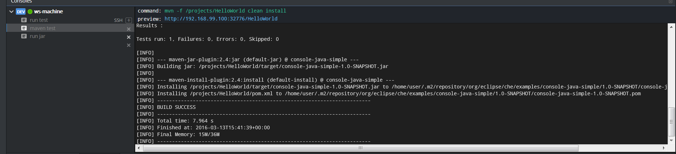Click horizontal scrollbar left arrow
676x154 pixels.
click(x=139, y=148)
